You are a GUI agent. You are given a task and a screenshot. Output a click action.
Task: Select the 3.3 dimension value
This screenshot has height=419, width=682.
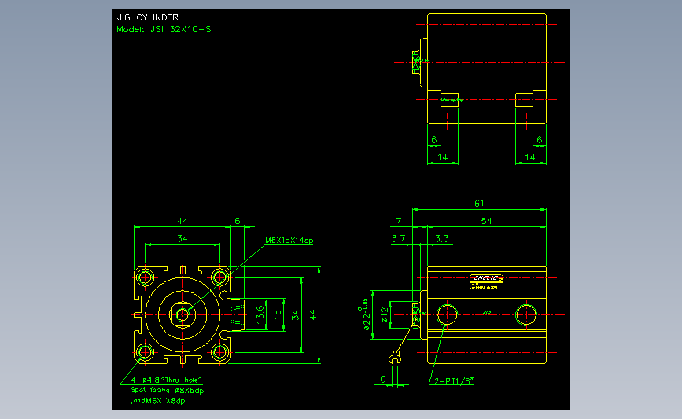click(442, 238)
